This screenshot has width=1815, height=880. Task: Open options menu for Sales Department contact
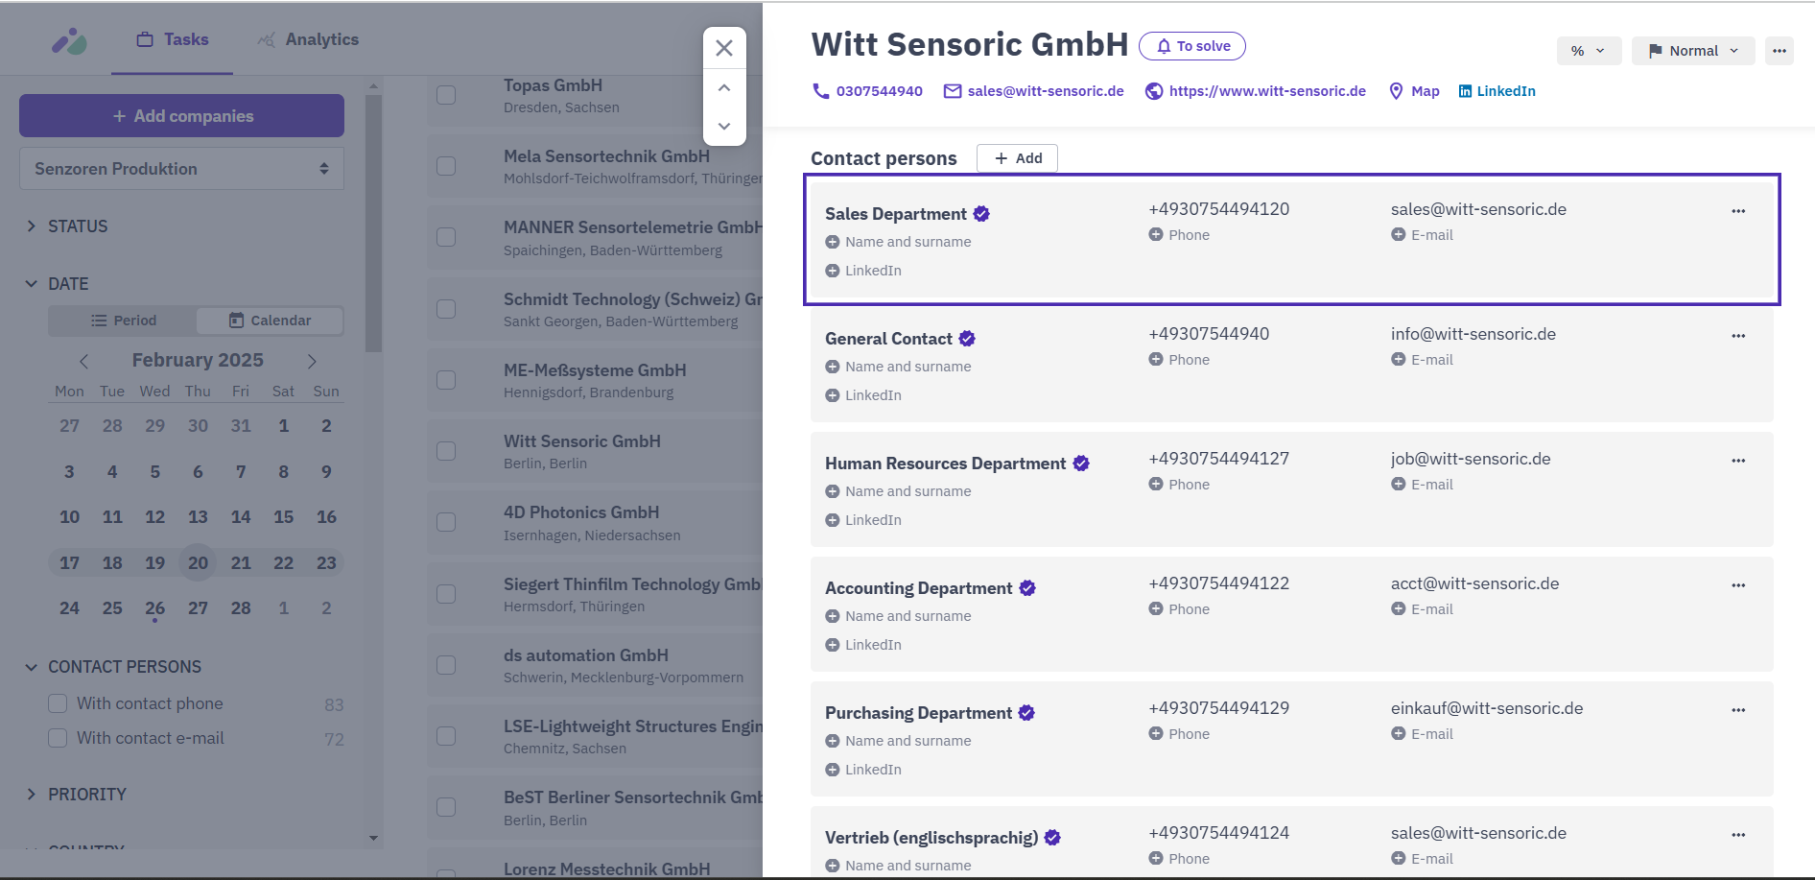click(x=1738, y=211)
